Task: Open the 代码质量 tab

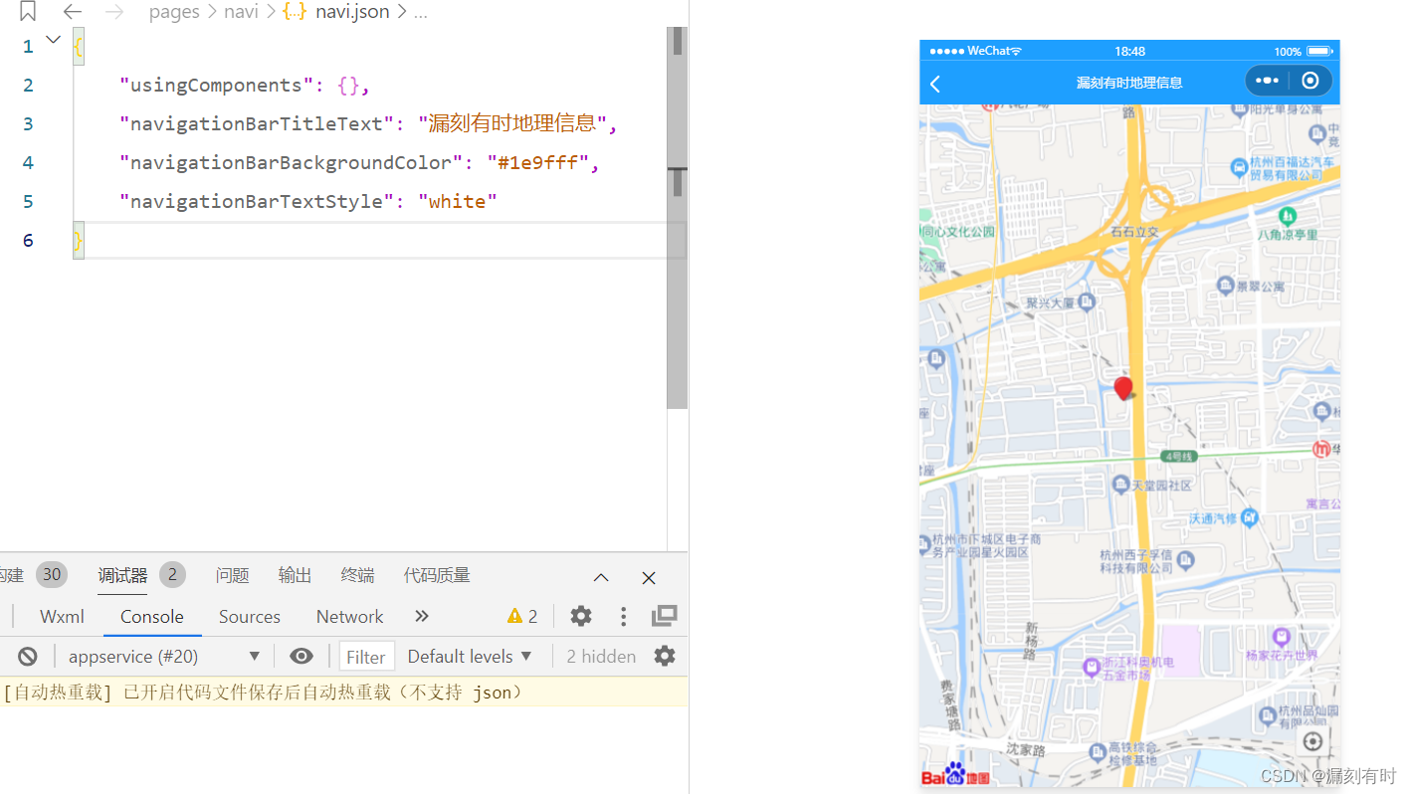Action: (x=437, y=575)
